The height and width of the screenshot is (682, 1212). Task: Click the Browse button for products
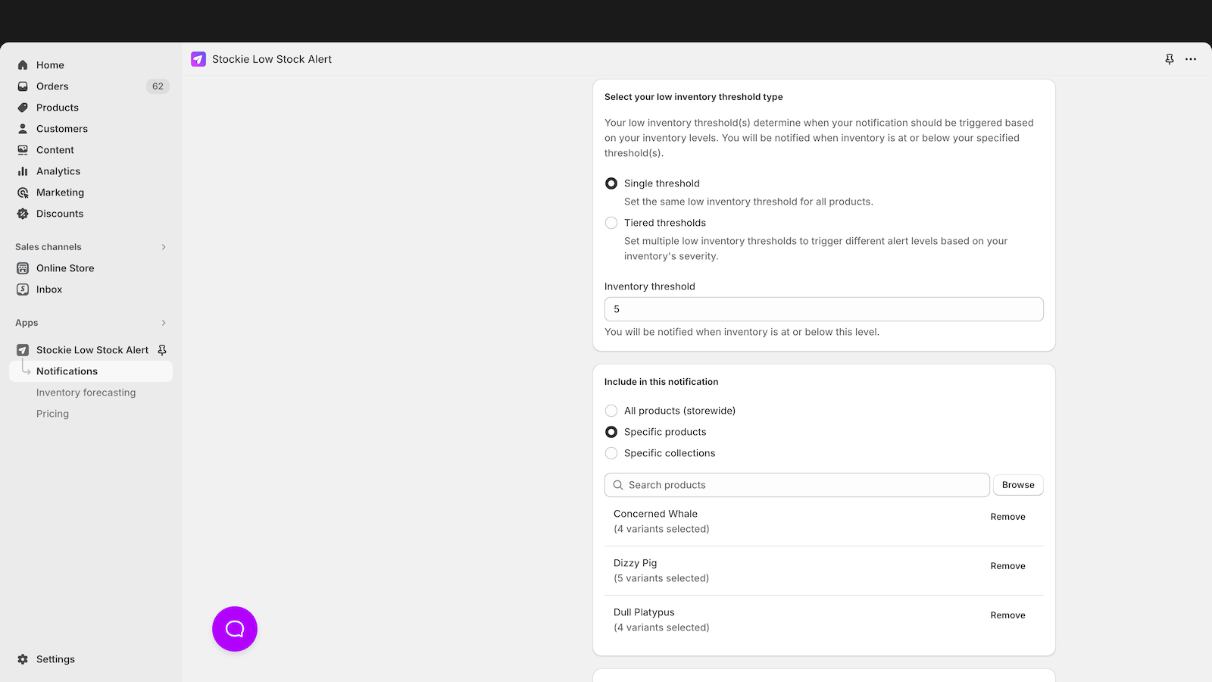(x=1017, y=484)
